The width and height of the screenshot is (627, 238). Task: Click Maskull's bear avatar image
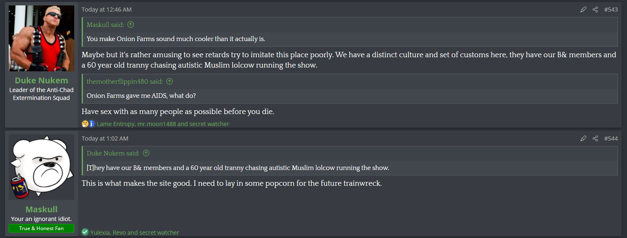coord(41,167)
